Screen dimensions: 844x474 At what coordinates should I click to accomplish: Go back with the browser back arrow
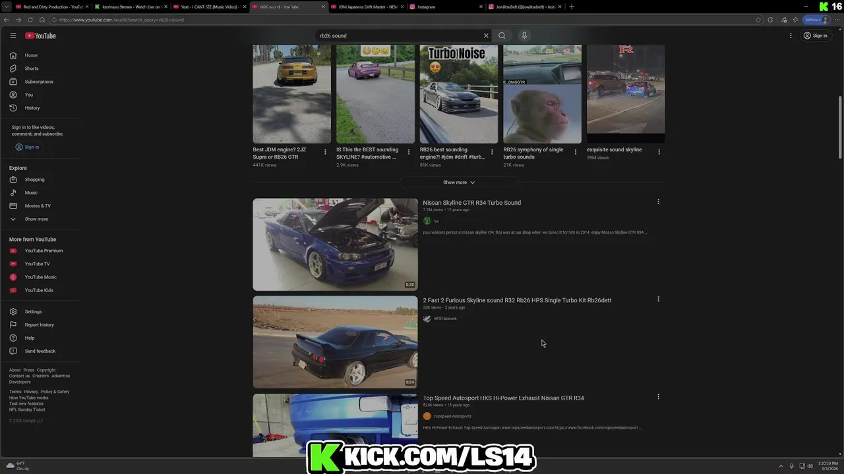point(8,20)
